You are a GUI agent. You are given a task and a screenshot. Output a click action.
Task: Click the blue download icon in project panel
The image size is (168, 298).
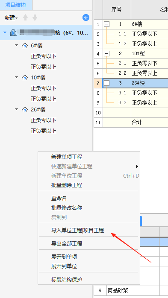click(x=86, y=18)
